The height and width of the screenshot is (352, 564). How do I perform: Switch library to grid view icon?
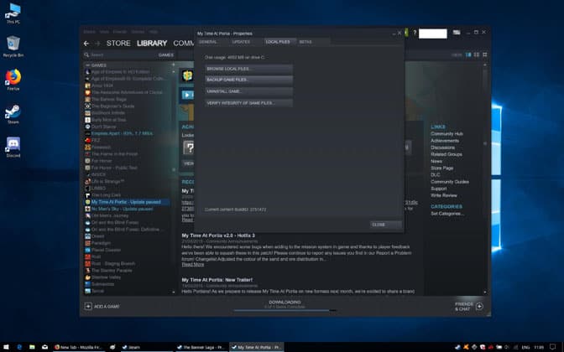tap(485, 54)
